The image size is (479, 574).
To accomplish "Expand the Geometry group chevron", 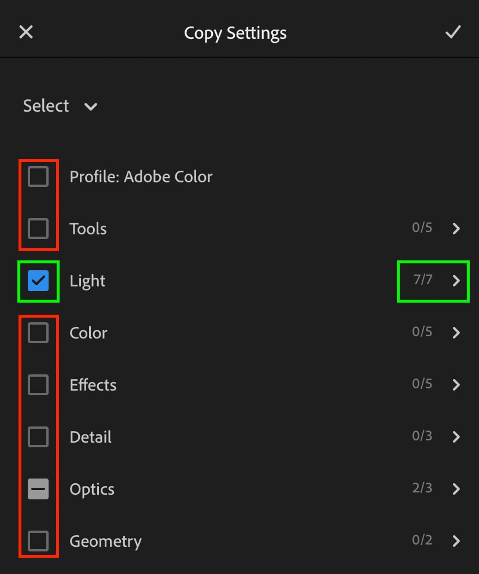I will pyautogui.click(x=456, y=541).
